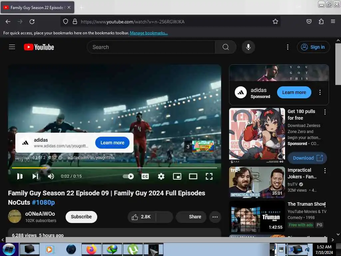341x256 pixels.
Task: Open ad info icon next to Sponsored
Action: click(x=60, y=158)
